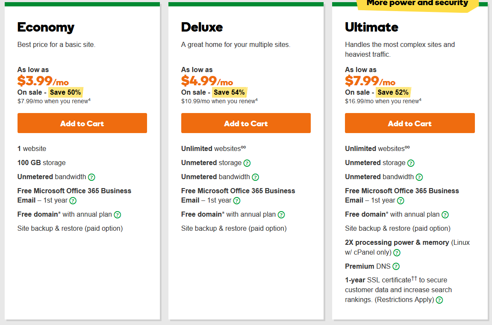Select the Ultimate plan heading
The image size is (492, 325).
371,27
